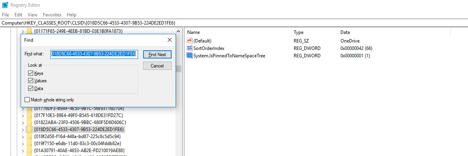Expand the {018f2d58-f16d-448a-bd87-225c8c5d5c94} key
The image size is (468, 156).
tap(23, 136)
